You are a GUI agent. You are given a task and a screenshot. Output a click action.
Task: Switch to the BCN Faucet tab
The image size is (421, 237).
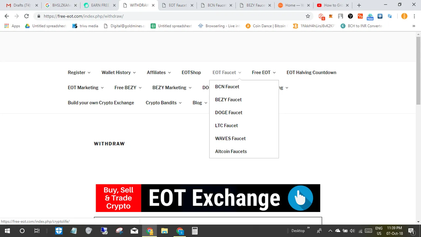pos(216,5)
